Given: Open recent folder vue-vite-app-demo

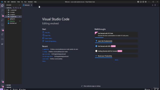Looking at the screenshot, I should [47, 56].
